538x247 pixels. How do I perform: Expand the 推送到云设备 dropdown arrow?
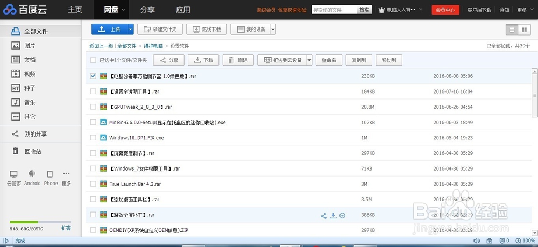tap(309, 60)
